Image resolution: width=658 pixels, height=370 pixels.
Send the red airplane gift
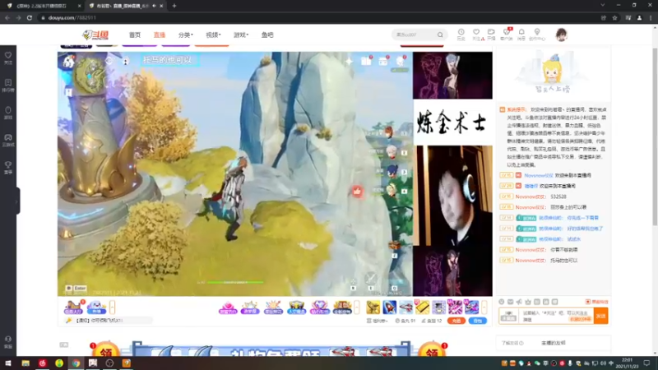[405, 307]
